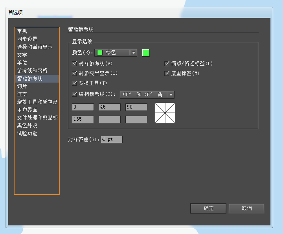Click the angle preview diagram thumbnail
The width and height of the screenshot is (283, 234).
[165, 113]
